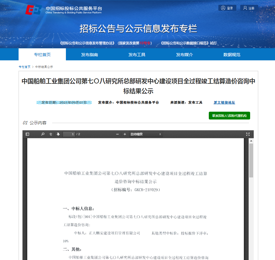Zoom out with the minus icon
275x260 pixels.
[117, 134]
